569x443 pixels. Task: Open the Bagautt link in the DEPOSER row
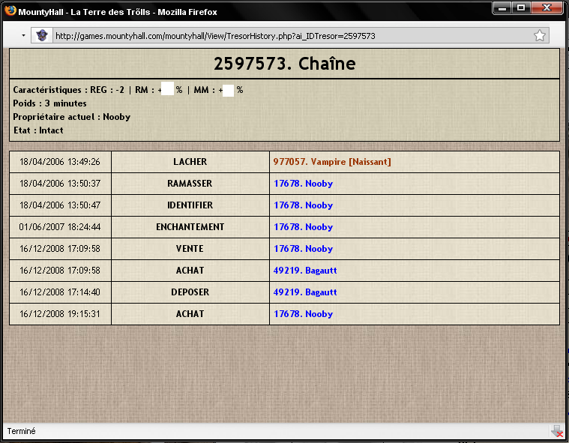[305, 292]
